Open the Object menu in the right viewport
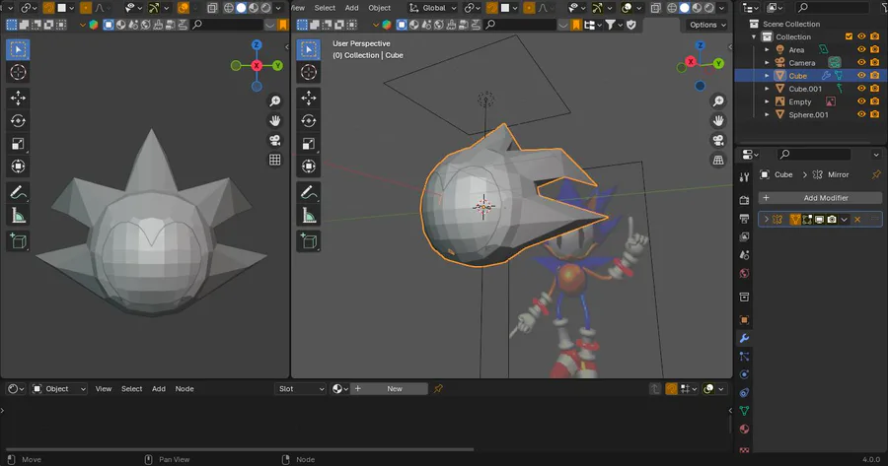This screenshot has height=466, width=888. tap(380, 8)
